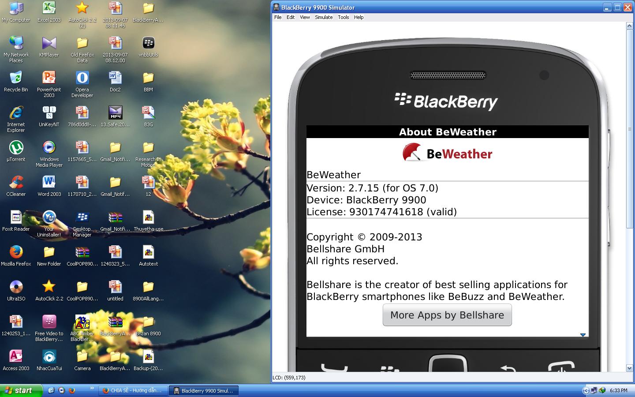This screenshot has width=635, height=397.
Task: Open the Tools menu
Action: [x=343, y=17]
